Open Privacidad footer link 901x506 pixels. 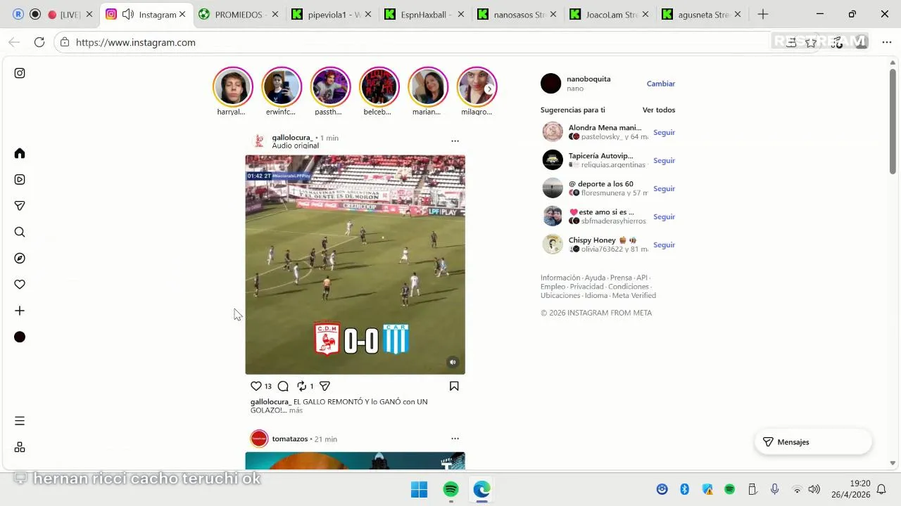(x=587, y=287)
